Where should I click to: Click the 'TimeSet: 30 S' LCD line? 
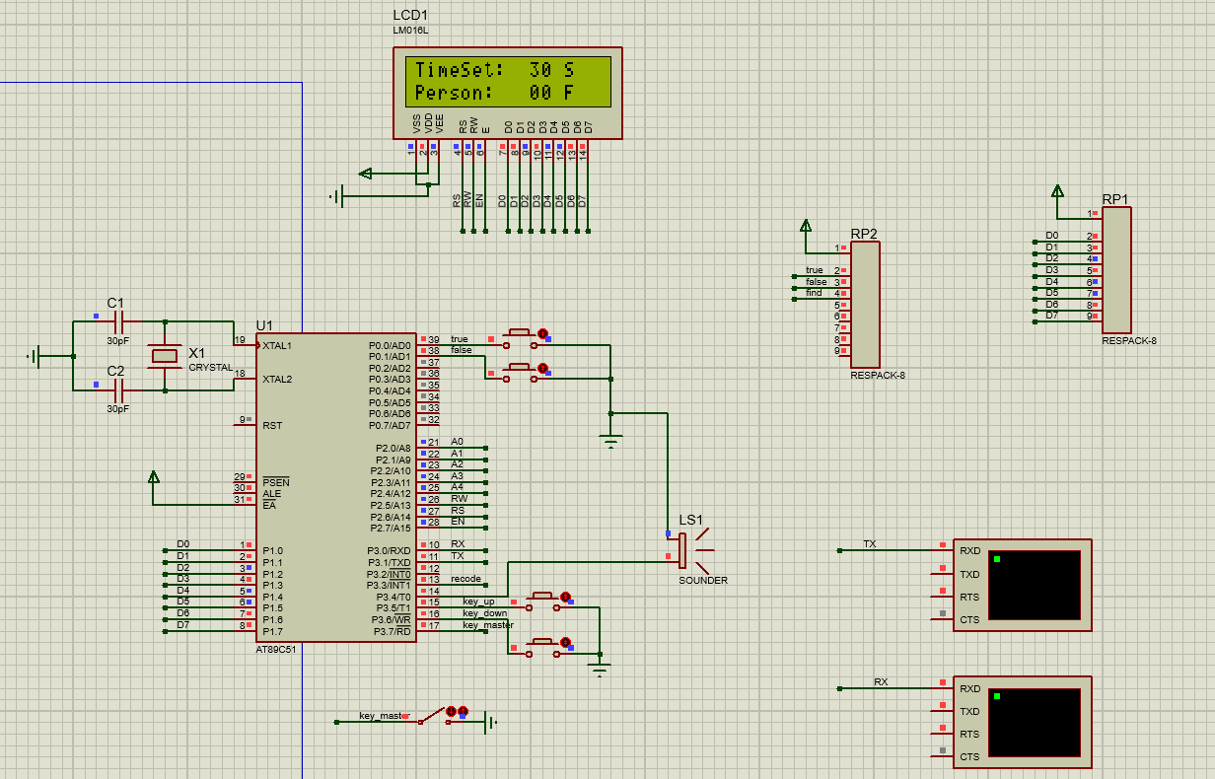click(495, 70)
